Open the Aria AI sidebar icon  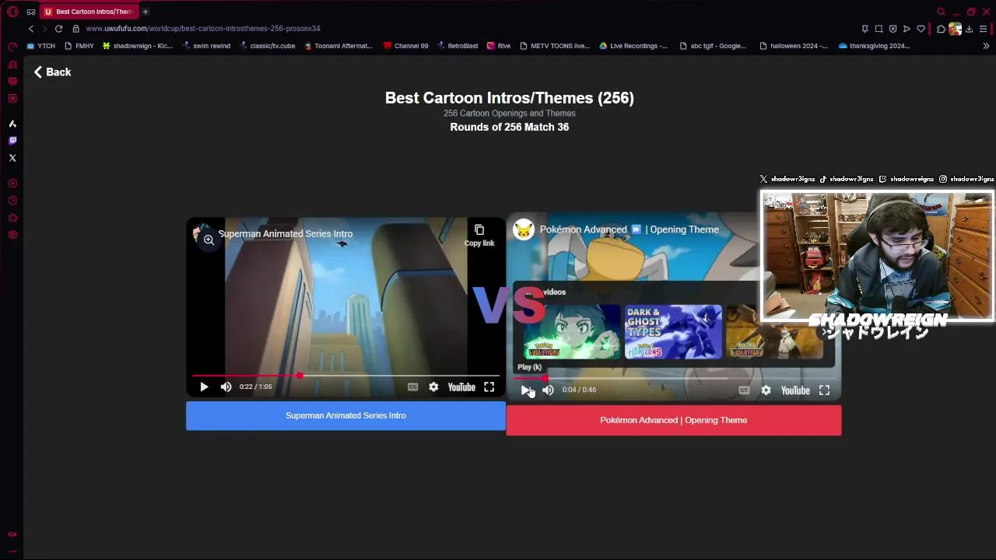pyautogui.click(x=12, y=124)
